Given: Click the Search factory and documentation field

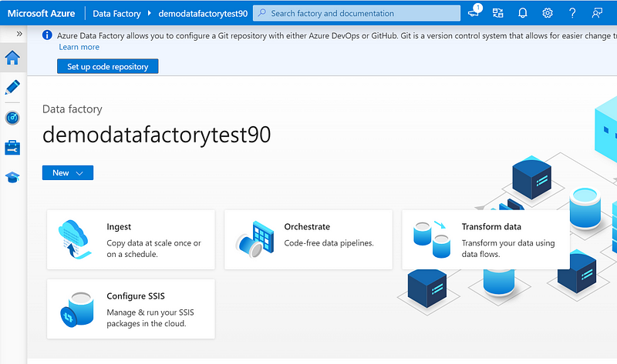Looking at the screenshot, I should coord(356,13).
